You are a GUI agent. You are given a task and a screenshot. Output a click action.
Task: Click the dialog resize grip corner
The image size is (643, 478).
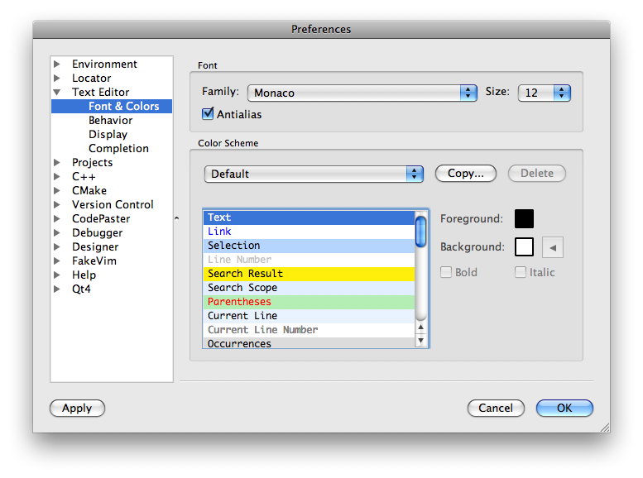604,427
